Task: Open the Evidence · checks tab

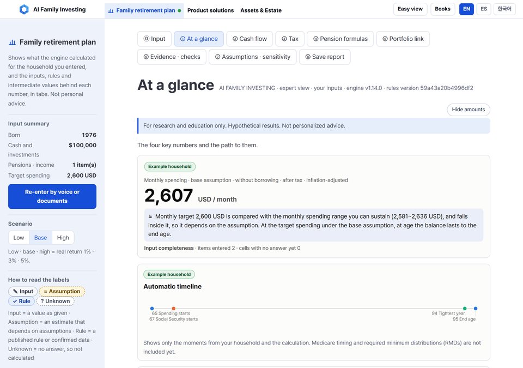Action: coord(172,57)
